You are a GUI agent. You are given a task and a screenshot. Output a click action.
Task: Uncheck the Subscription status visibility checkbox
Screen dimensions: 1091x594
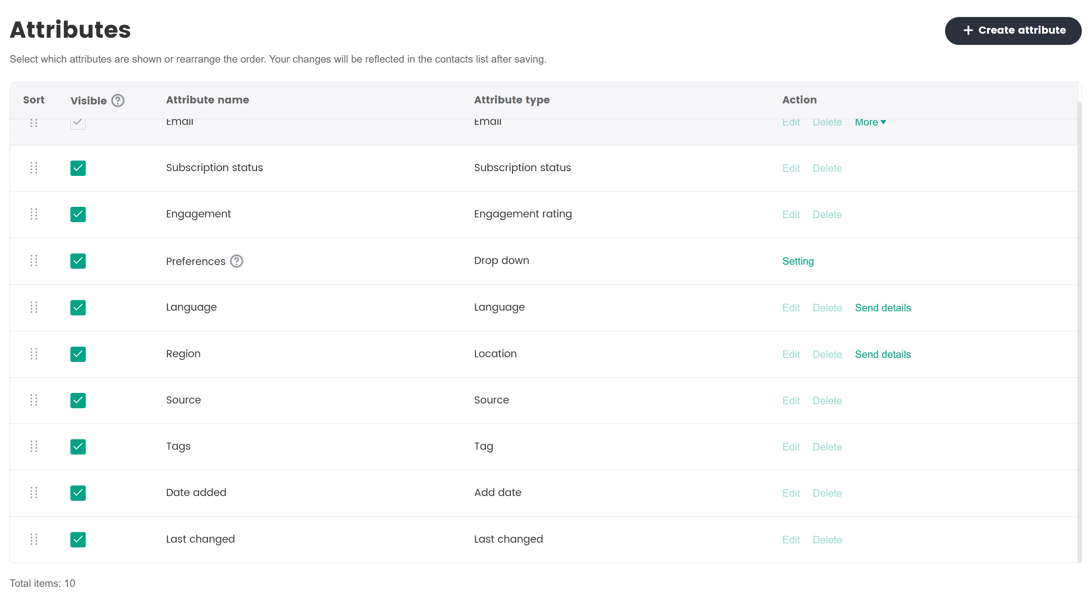click(x=78, y=168)
